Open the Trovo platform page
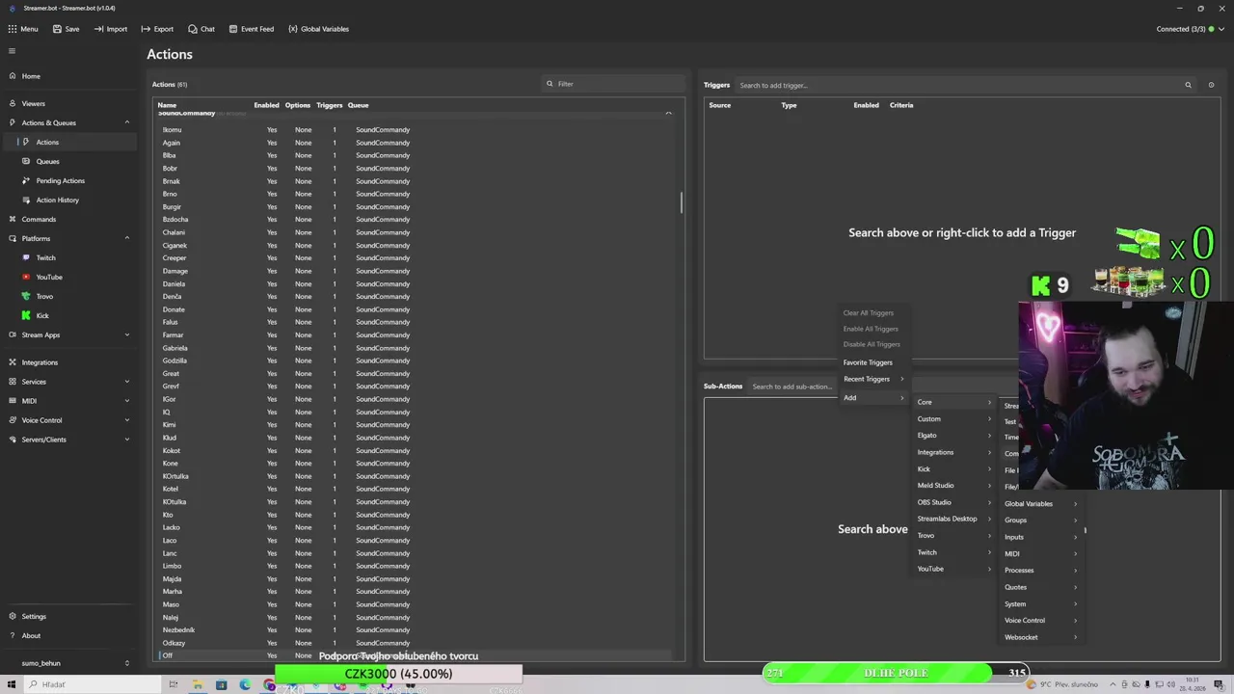 44,296
